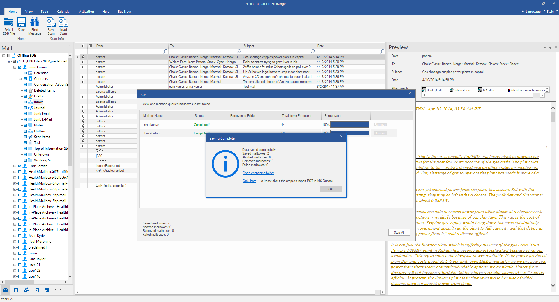Image resolution: width=559 pixels, height=302 pixels.
Task: Check the Jesse Ryder mailbox checkbox
Action: [x=20, y=236]
